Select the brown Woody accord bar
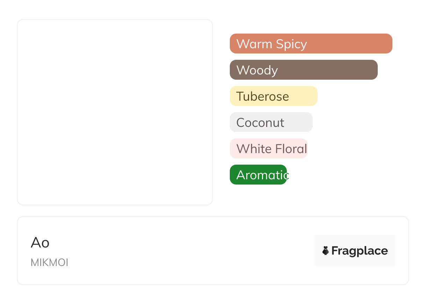This screenshot has width=426, height=302. (304, 70)
